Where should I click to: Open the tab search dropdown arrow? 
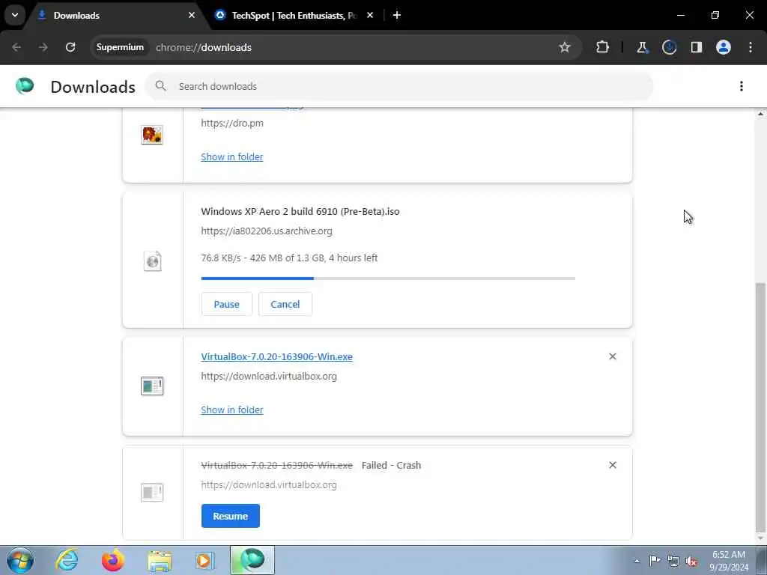[x=15, y=15]
